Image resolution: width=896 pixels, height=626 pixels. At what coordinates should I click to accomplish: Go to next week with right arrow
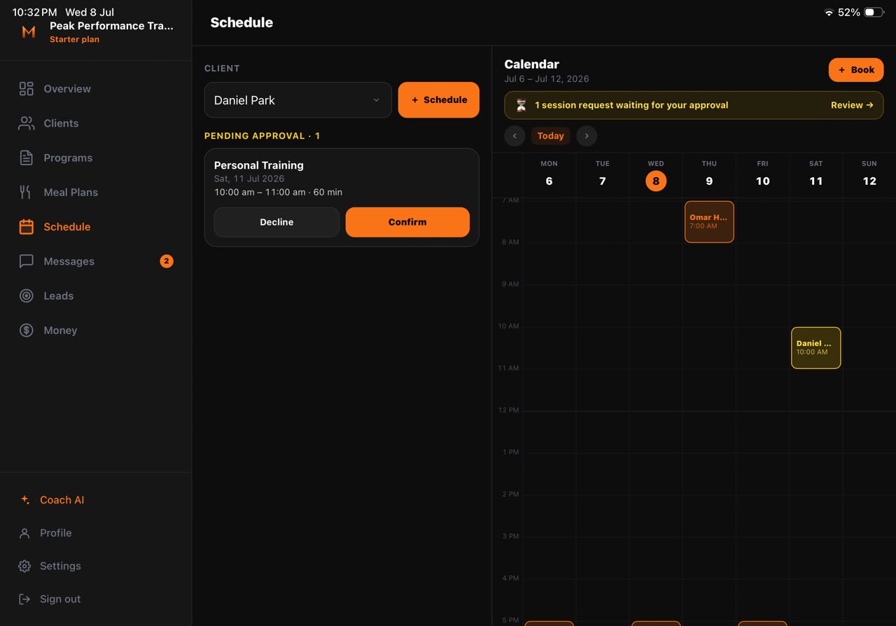coord(587,136)
